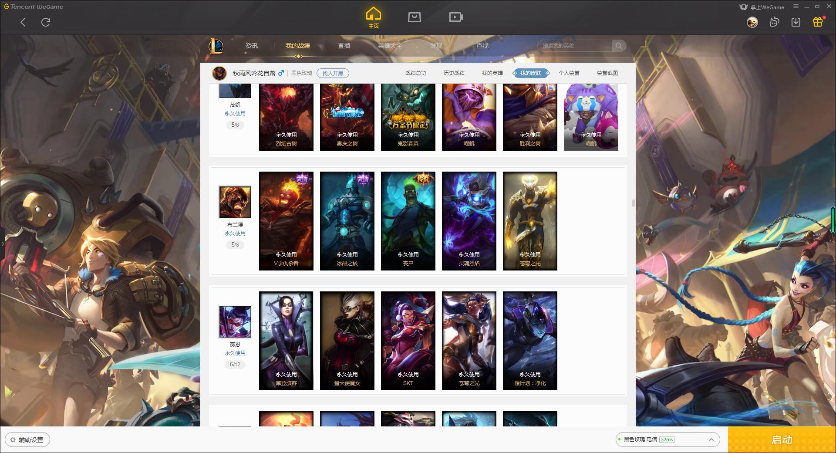Click the 布兰德 champion portrait
Viewport: 836px width, 453px height.
(235, 202)
